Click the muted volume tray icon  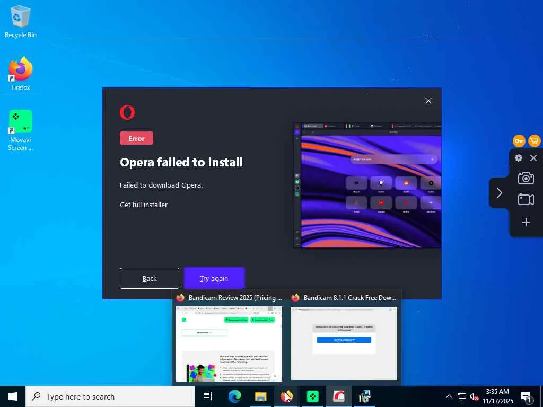click(x=474, y=396)
